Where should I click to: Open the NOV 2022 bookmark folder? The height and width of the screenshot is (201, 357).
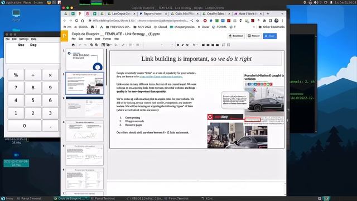click(142, 27)
